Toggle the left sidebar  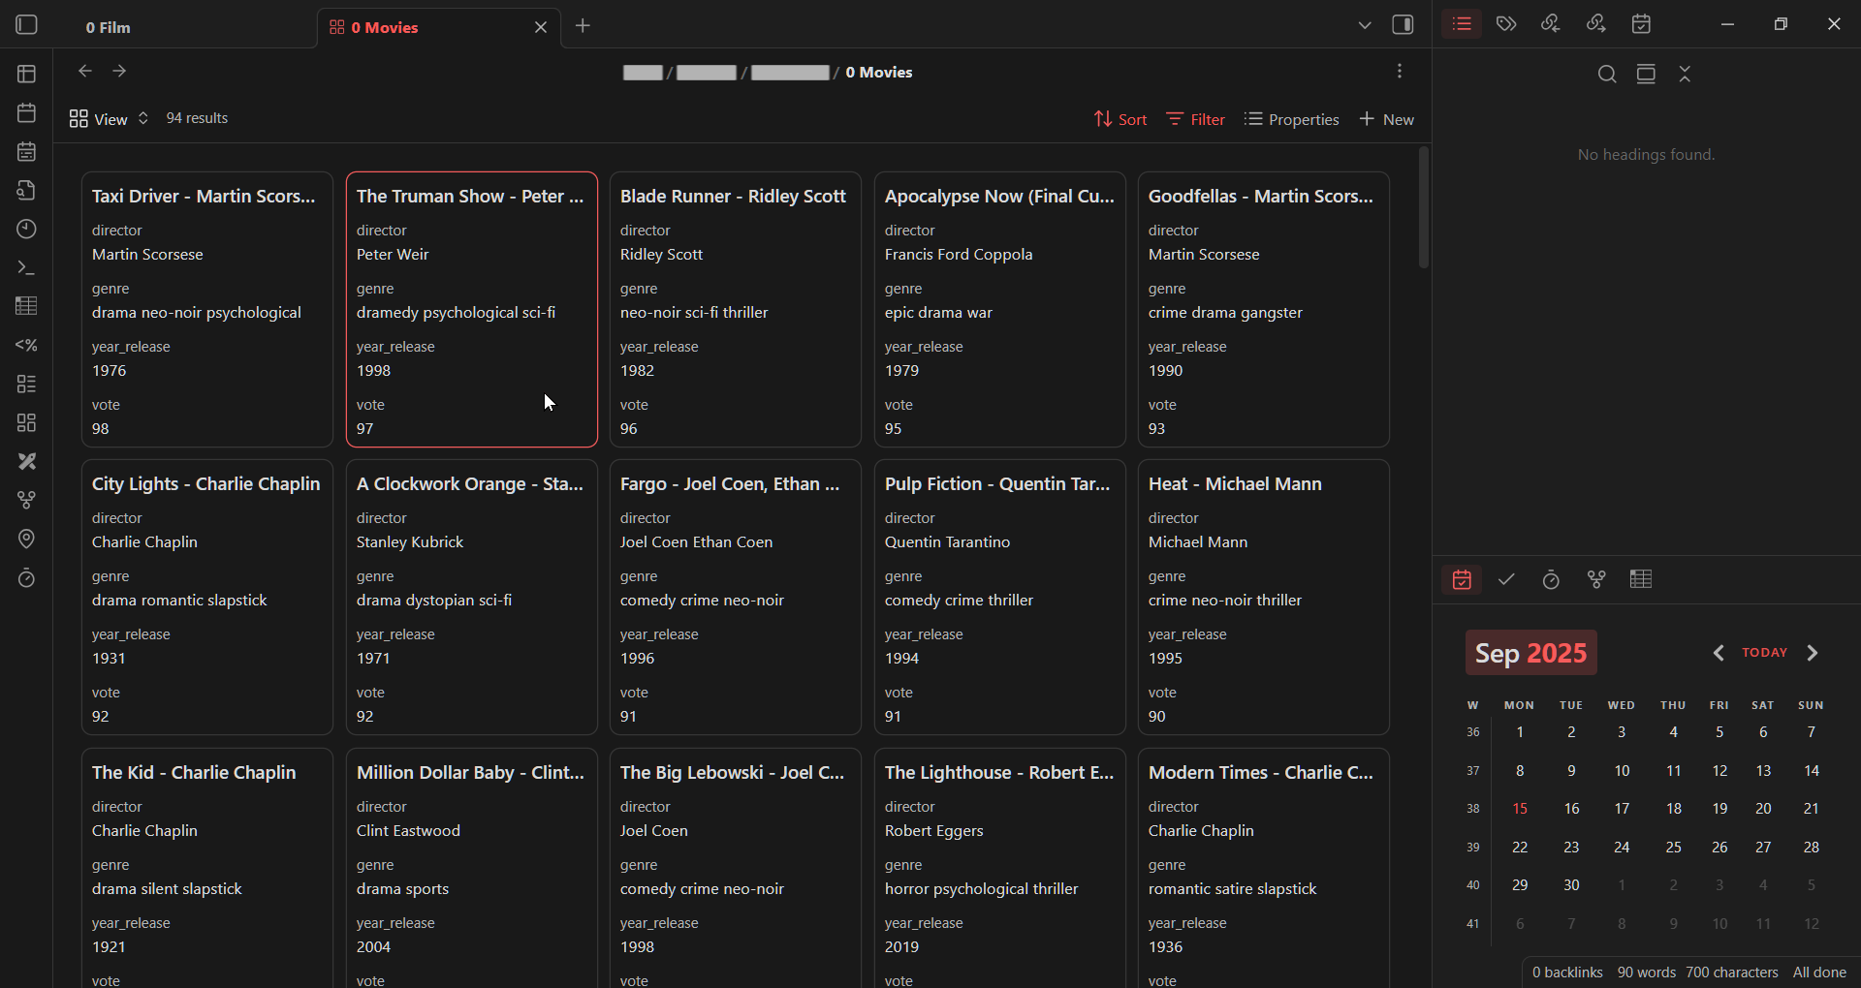point(26,25)
